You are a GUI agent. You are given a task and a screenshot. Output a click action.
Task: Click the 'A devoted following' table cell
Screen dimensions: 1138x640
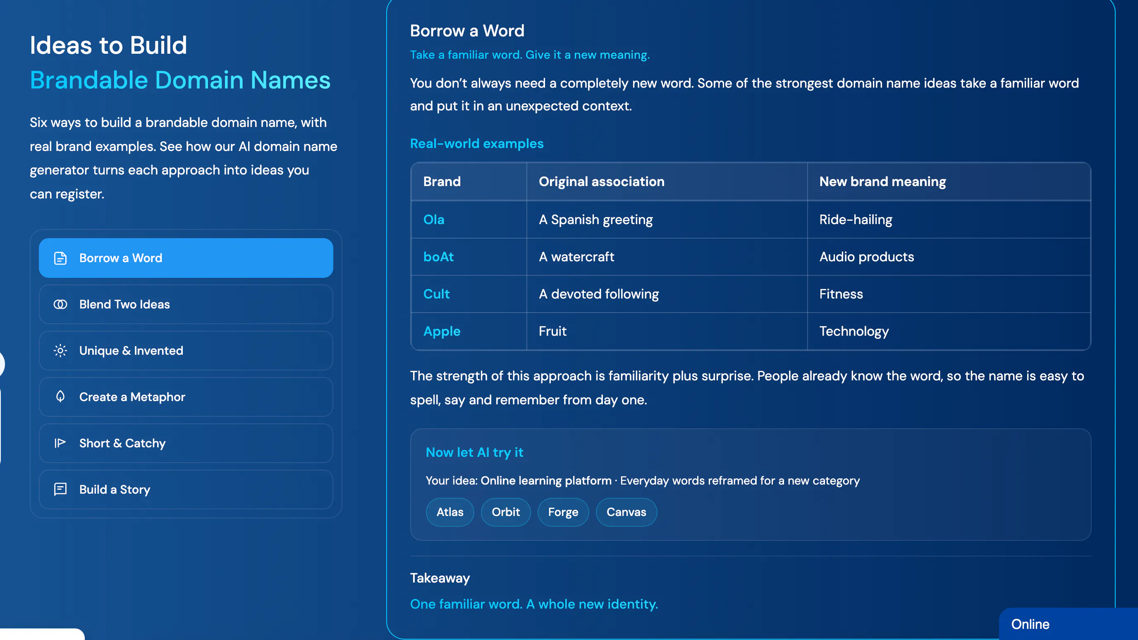coord(667,294)
